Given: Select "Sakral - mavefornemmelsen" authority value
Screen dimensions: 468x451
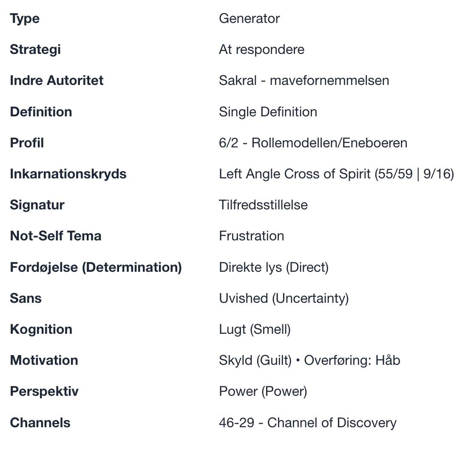Looking at the screenshot, I should pyautogui.click(x=304, y=81).
